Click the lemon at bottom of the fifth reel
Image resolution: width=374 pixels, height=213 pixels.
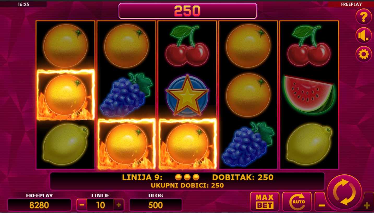[x=309, y=144]
